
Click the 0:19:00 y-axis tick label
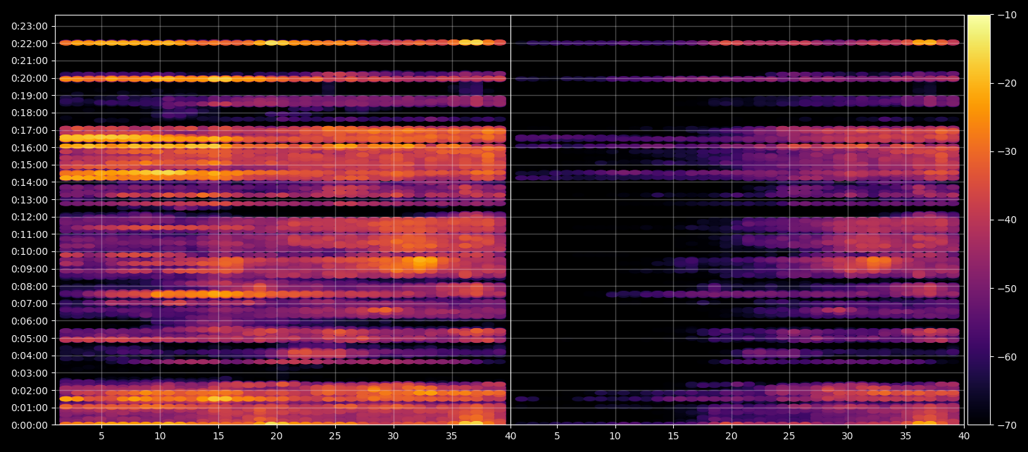point(30,95)
